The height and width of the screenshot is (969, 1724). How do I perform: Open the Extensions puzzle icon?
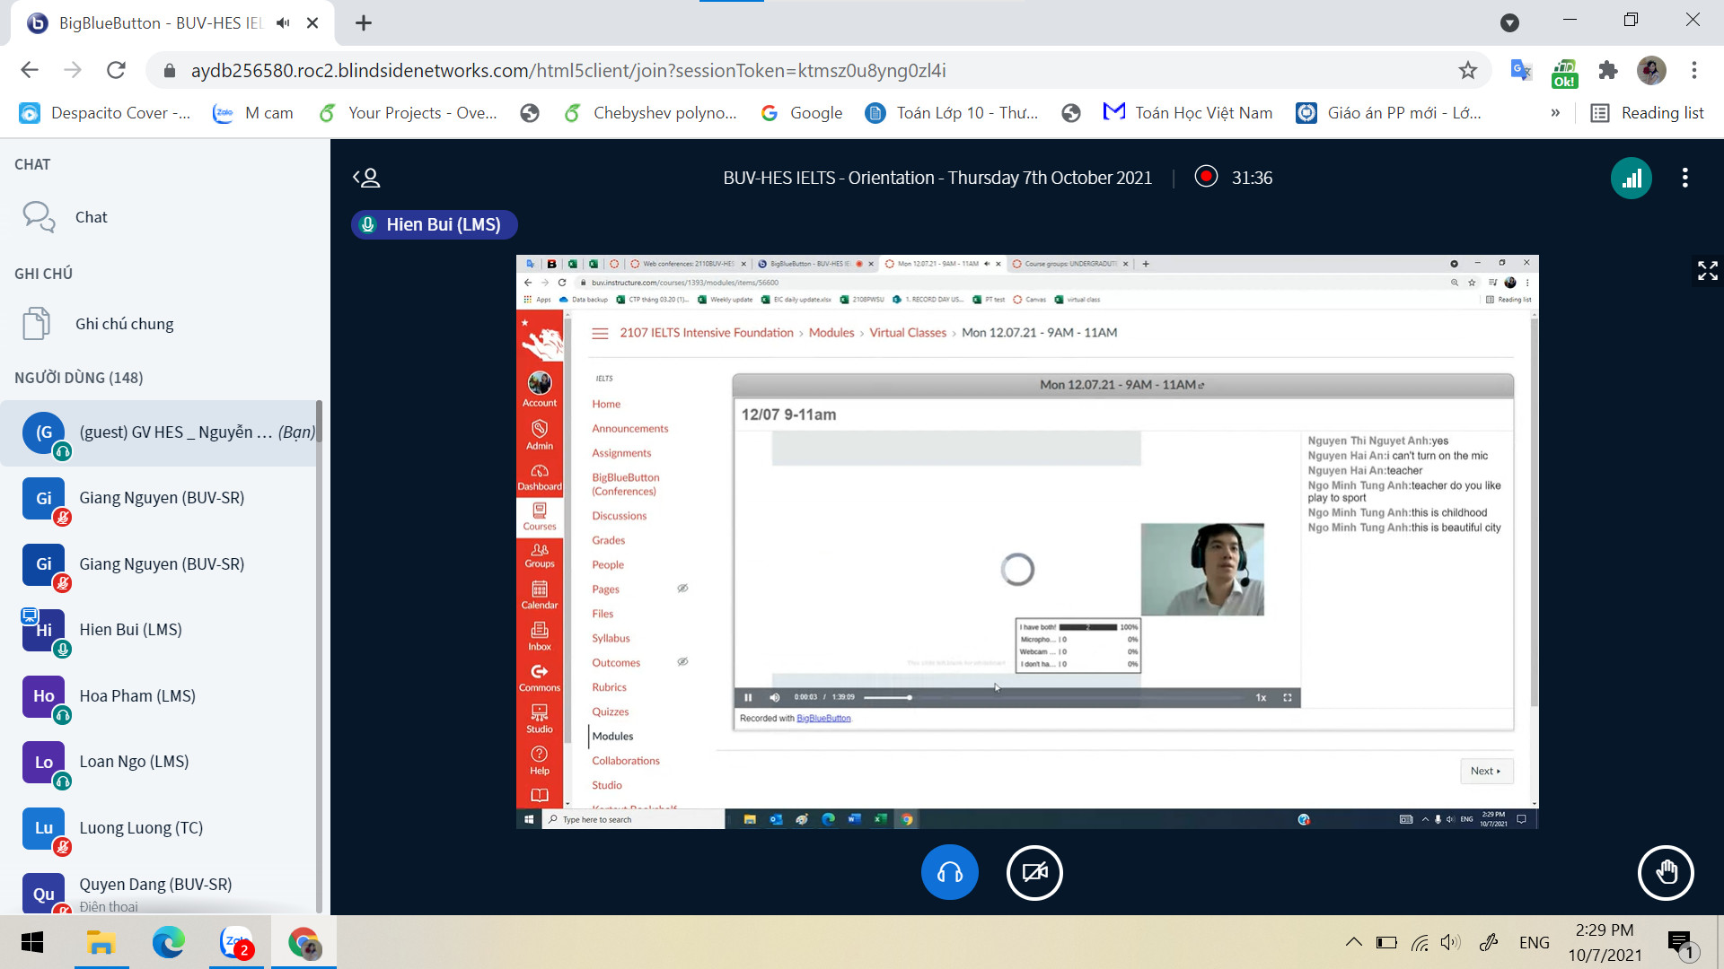[x=1607, y=70]
